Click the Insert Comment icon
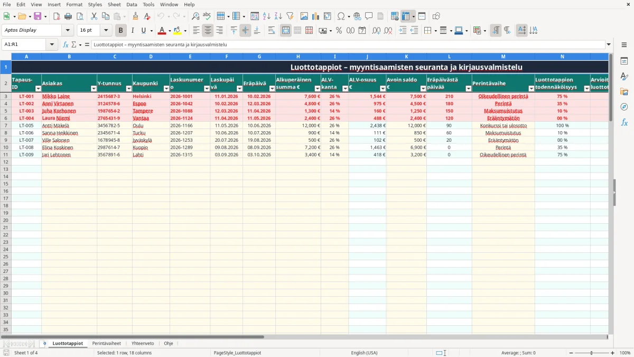634x357 pixels. pos(369,16)
